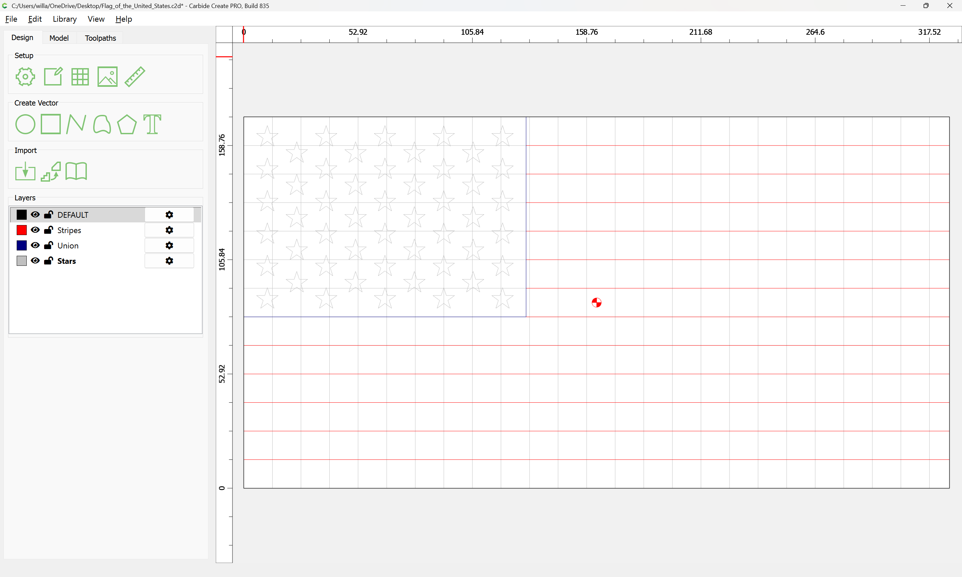Select the Measure ruler tool
This screenshot has width=962, height=577.
(x=135, y=76)
